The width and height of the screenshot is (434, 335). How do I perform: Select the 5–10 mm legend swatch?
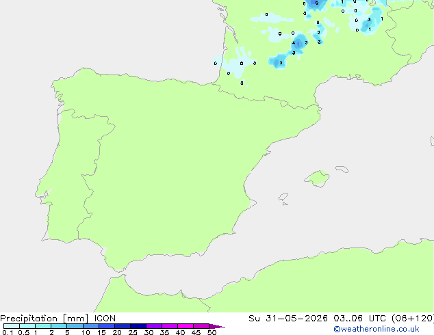(x=75, y=326)
